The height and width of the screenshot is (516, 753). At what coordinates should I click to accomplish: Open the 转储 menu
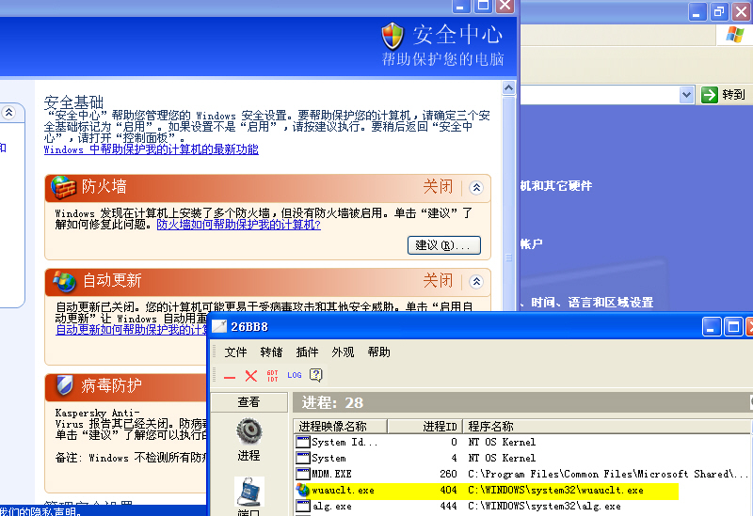point(271,352)
